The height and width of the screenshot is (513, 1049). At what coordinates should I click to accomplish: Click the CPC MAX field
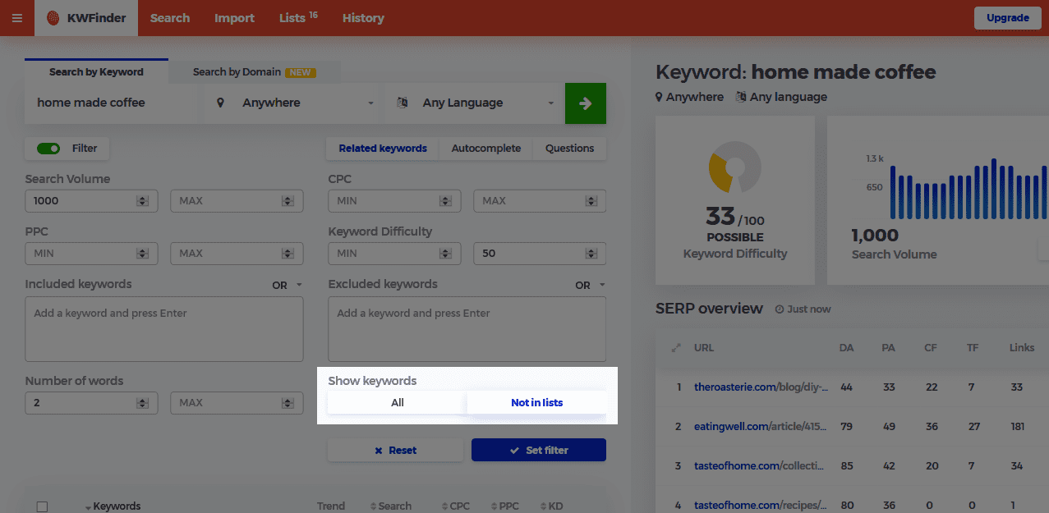(540, 200)
